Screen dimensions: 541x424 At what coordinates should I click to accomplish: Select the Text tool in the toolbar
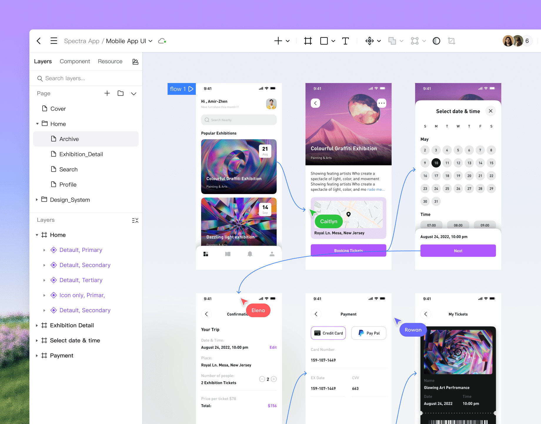(345, 41)
